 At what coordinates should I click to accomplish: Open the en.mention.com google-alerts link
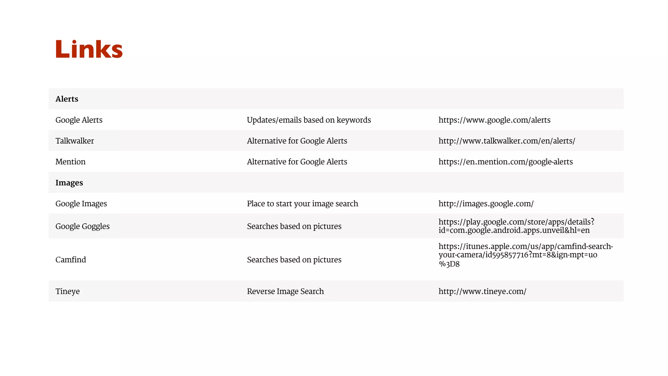point(505,162)
